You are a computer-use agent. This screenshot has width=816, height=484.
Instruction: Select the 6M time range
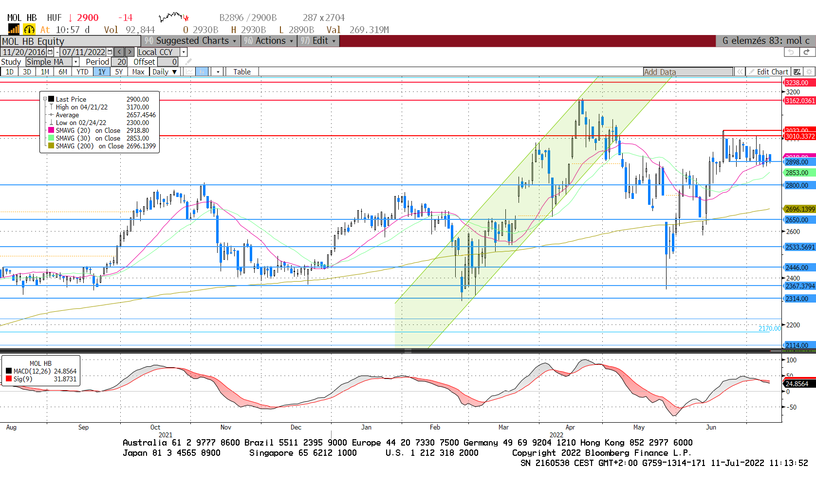[x=63, y=72]
